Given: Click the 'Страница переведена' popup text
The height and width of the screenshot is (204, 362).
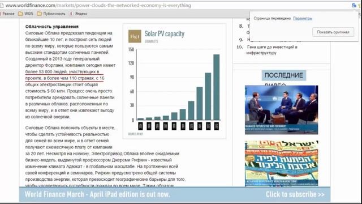Looking at the screenshot, I should tap(272, 18).
